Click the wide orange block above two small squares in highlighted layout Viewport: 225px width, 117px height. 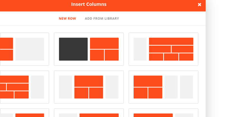pos(104,43)
